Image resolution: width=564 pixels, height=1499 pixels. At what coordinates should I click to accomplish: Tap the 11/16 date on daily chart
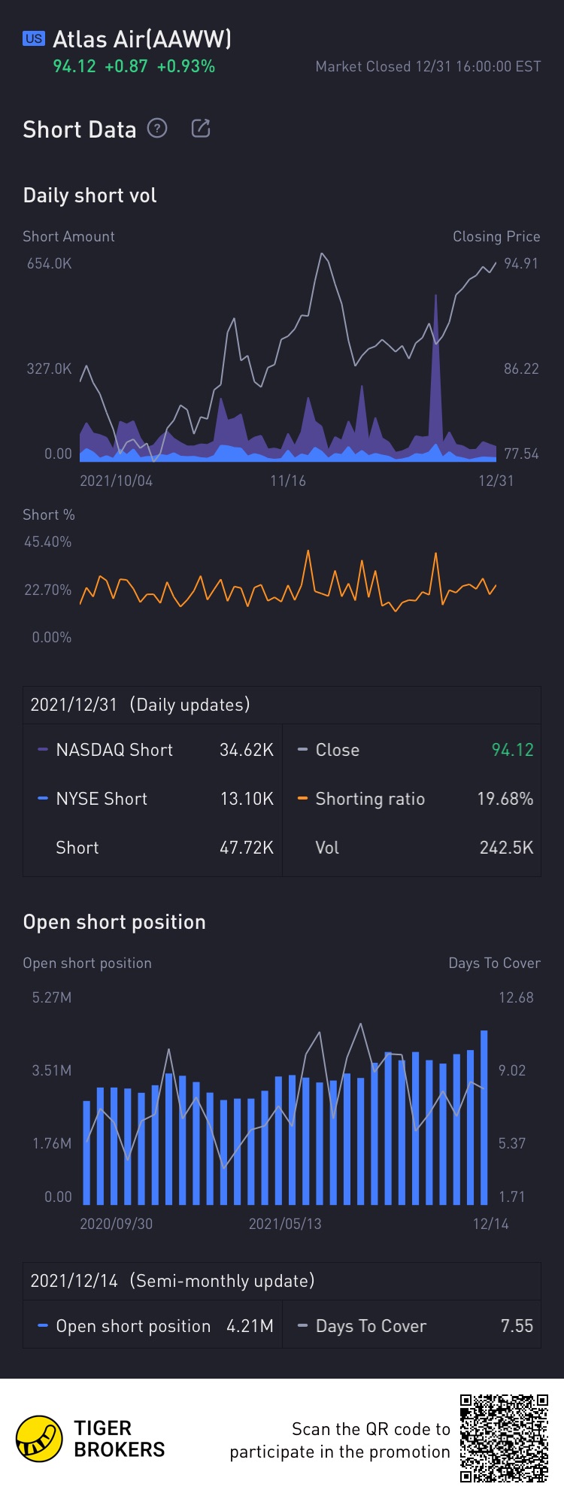coord(288,481)
